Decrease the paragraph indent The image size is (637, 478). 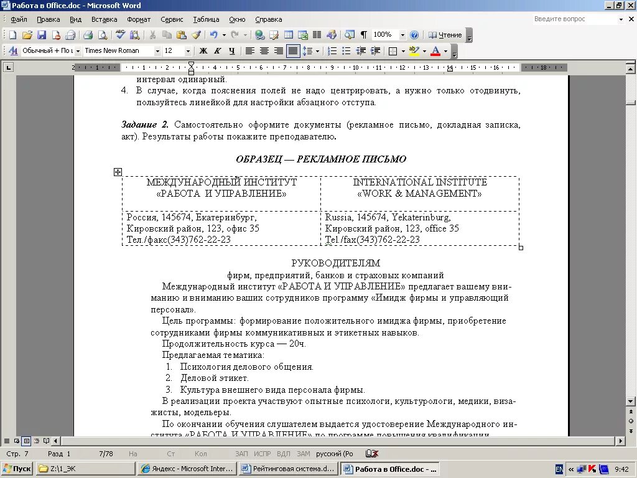[x=361, y=51]
